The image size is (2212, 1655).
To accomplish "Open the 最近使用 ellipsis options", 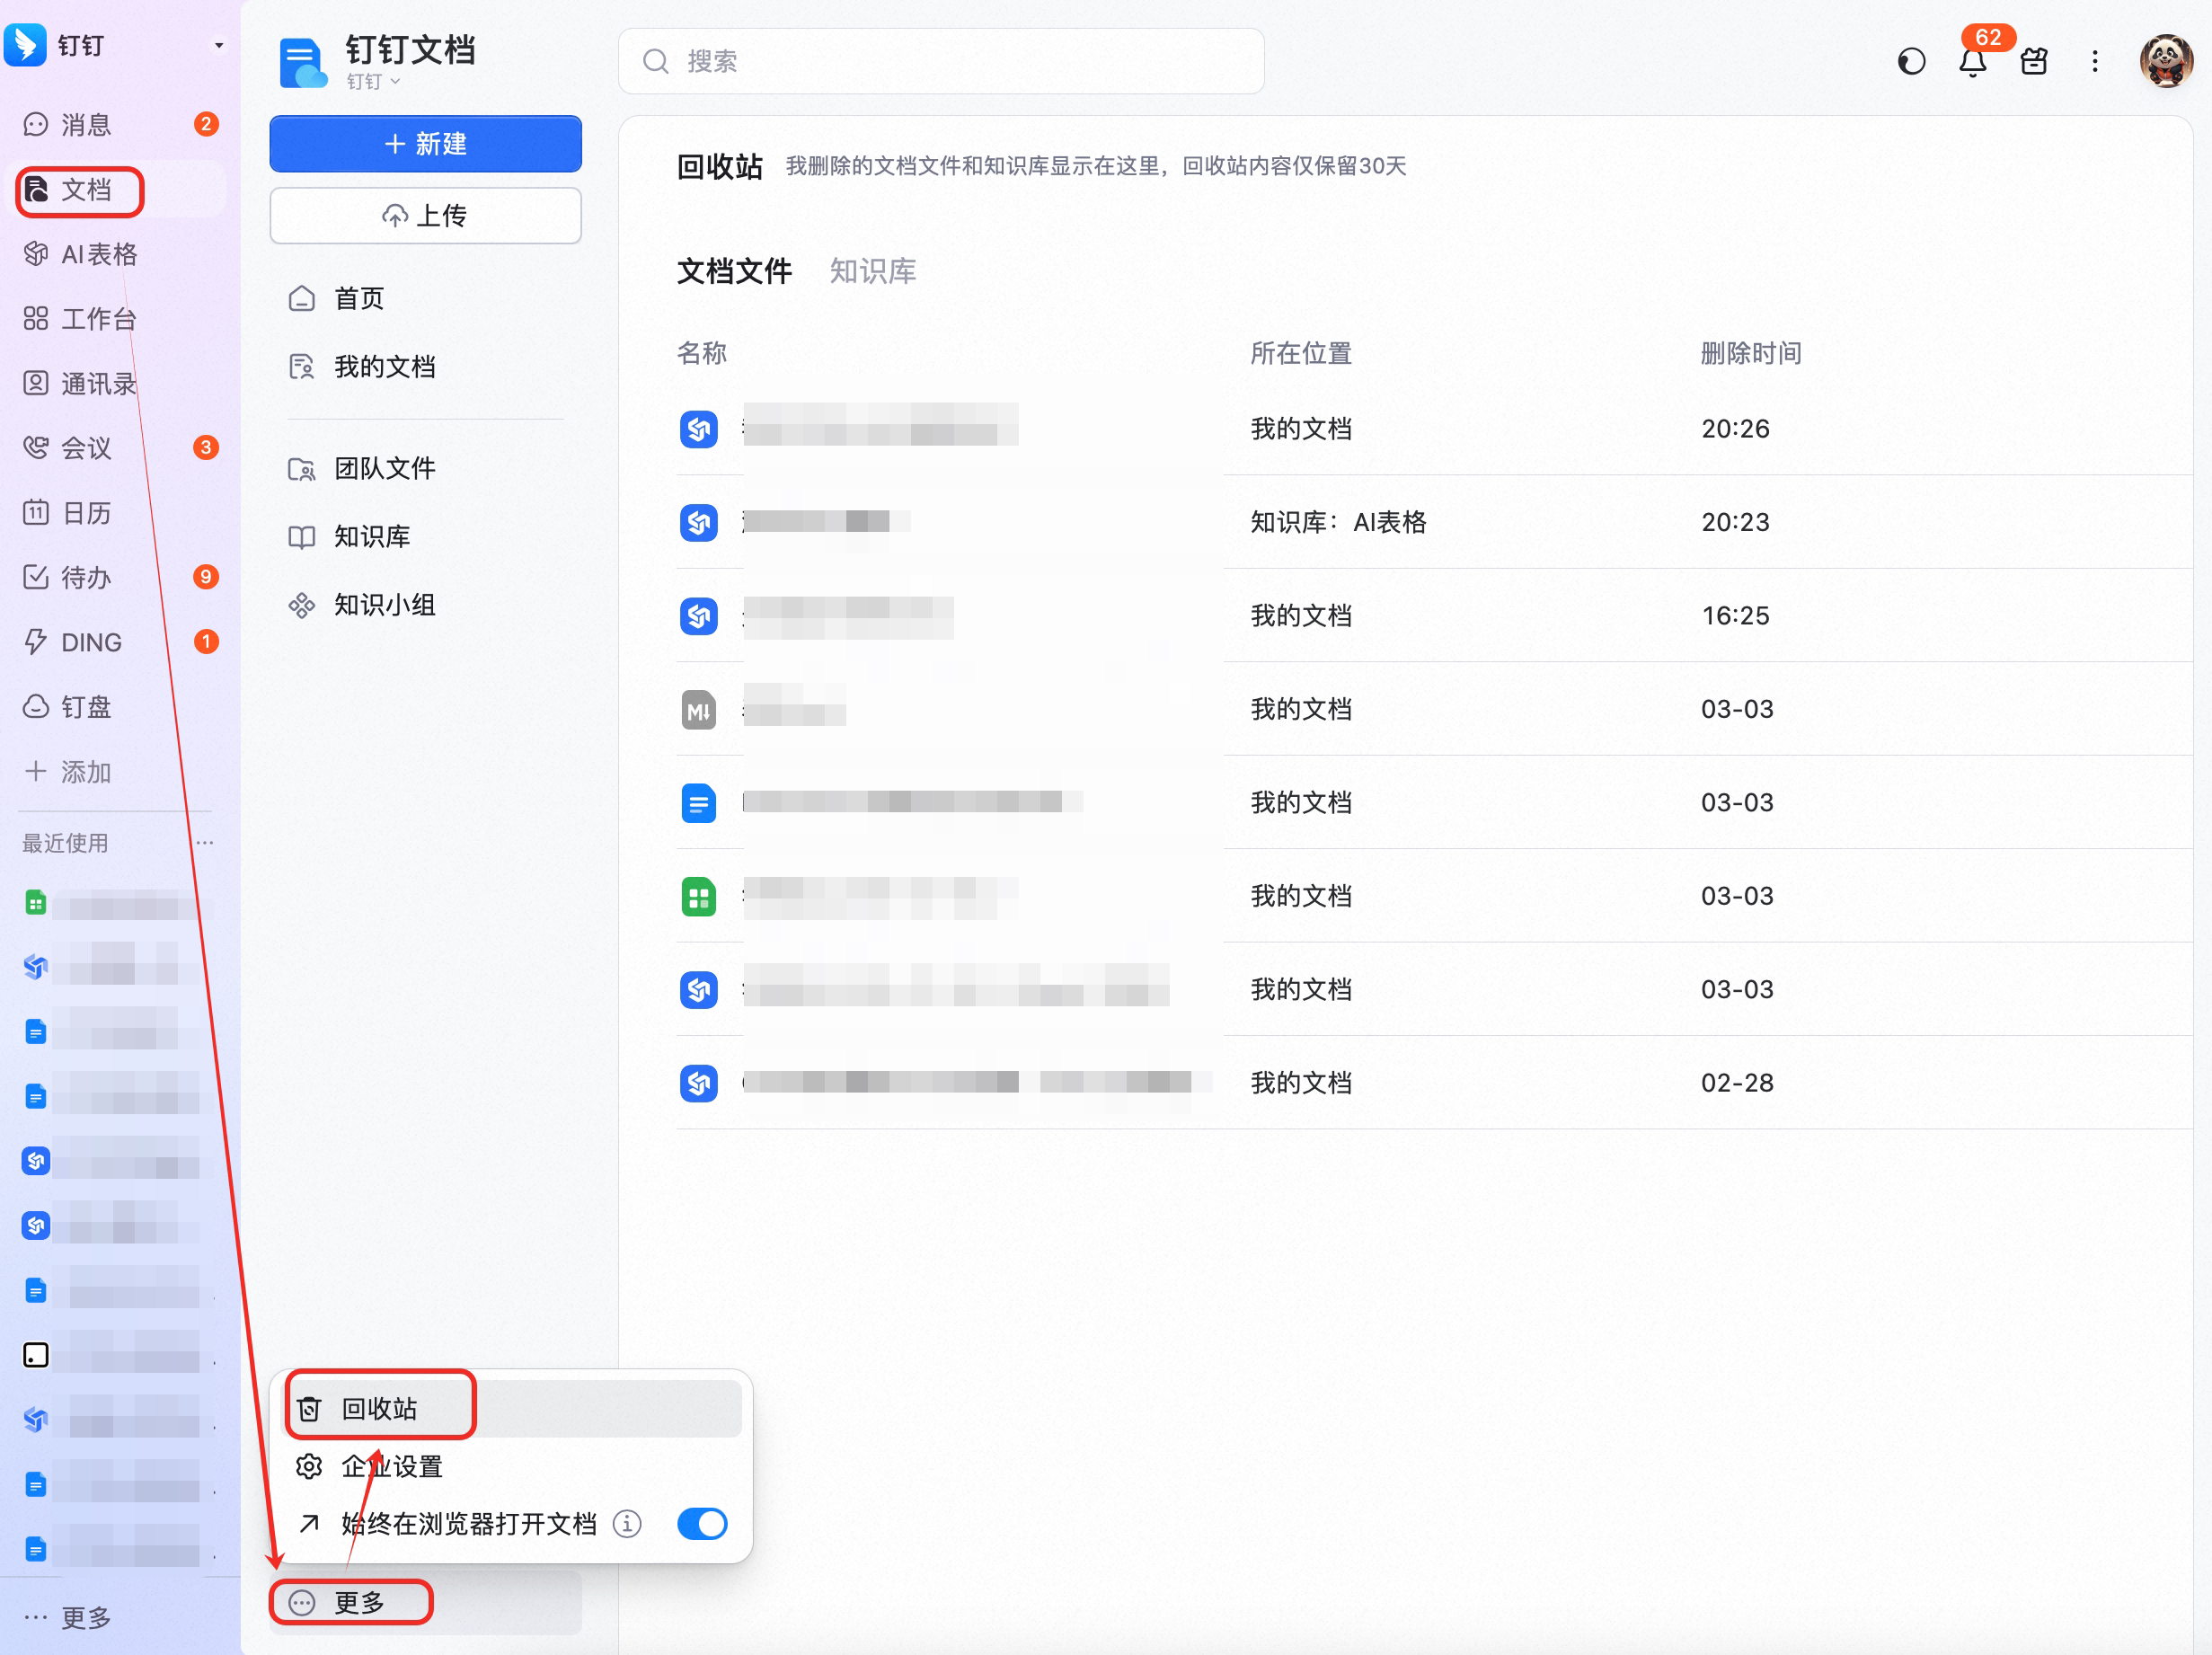I will (x=205, y=843).
